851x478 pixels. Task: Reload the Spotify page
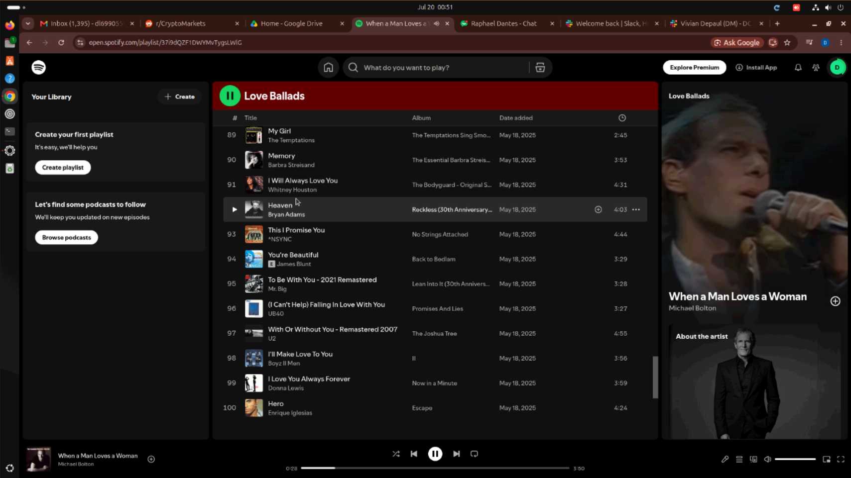tap(61, 43)
